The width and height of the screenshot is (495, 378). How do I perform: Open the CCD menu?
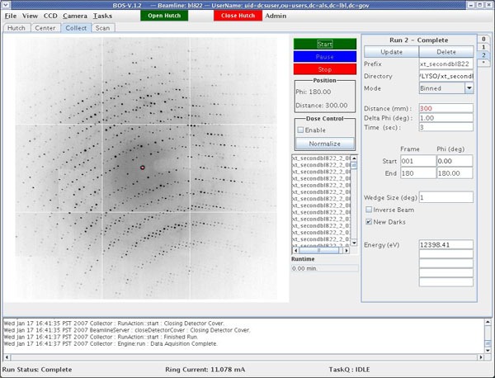click(50, 16)
